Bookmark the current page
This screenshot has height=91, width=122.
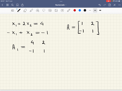[17, 5]
